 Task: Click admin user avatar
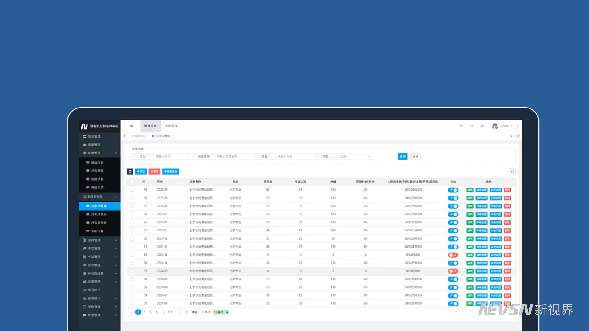[x=495, y=126]
